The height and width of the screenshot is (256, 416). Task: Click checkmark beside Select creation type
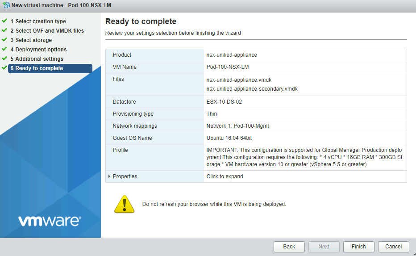click(4, 21)
